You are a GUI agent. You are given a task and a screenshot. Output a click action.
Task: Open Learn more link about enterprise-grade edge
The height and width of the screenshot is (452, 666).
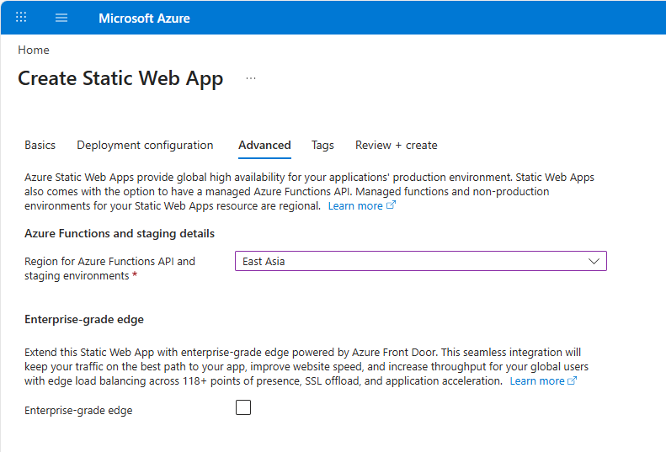tap(543, 381)
